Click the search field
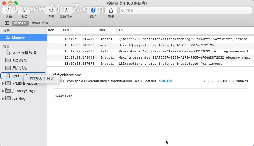The image size is (254, 146). point(186,10)
